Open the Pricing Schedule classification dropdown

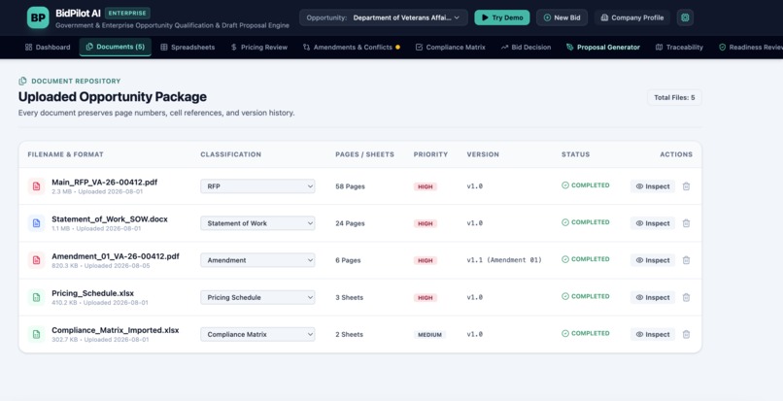[257, 297]
